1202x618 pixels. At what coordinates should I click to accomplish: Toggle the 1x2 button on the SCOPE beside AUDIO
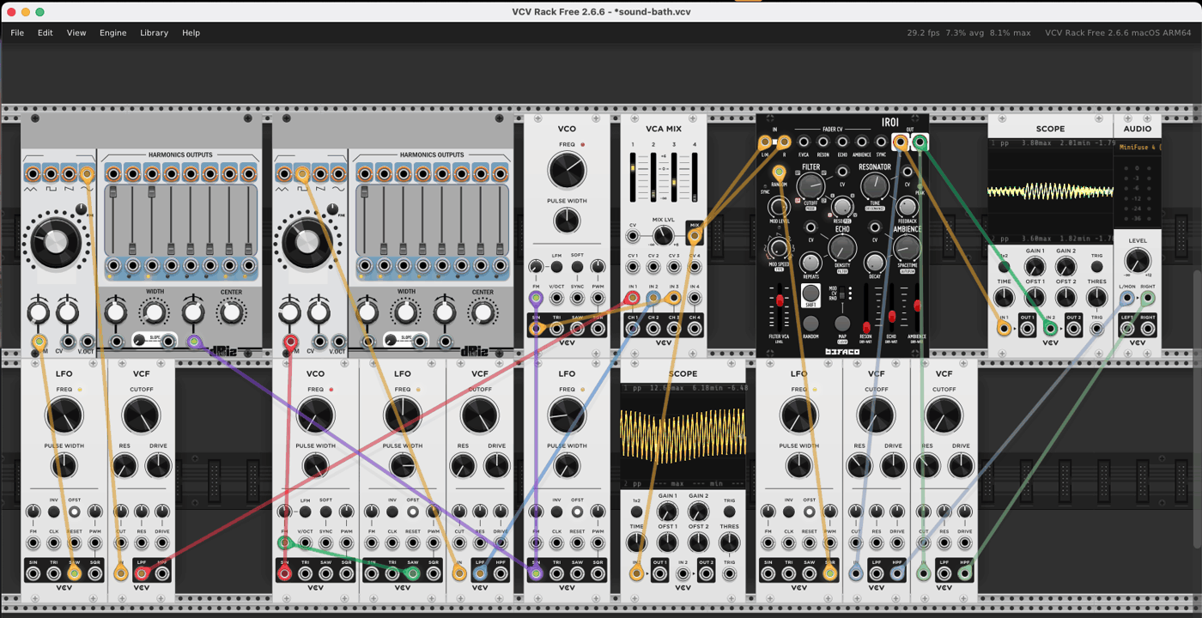point(1004,267)
